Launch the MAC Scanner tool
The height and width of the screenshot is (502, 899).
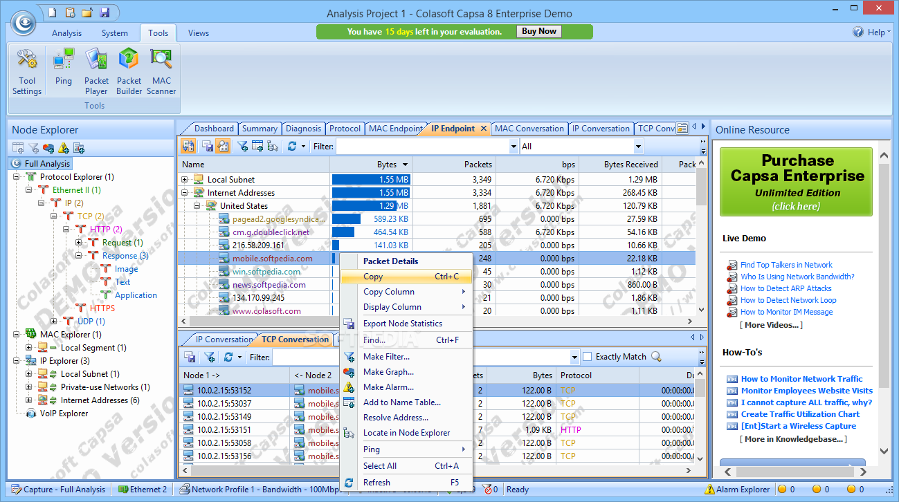[x=161, y=72]
